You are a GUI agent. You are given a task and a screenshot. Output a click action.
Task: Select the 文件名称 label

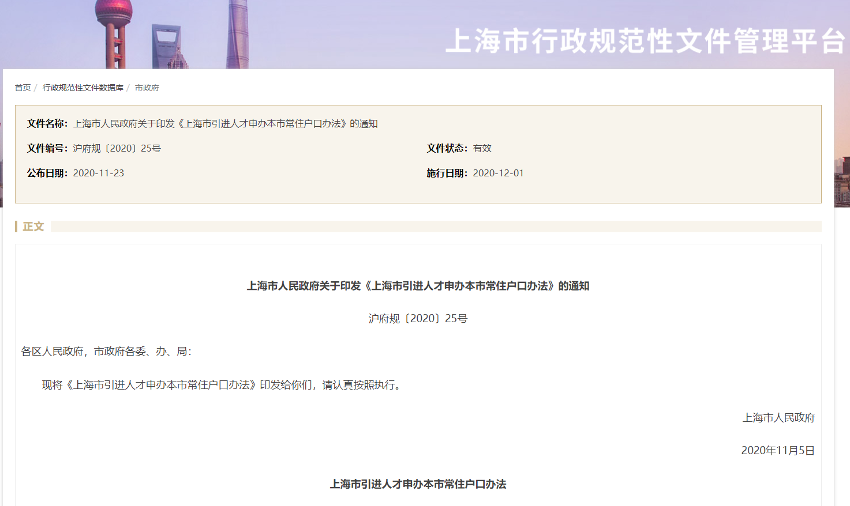click(x=47, y=124)
